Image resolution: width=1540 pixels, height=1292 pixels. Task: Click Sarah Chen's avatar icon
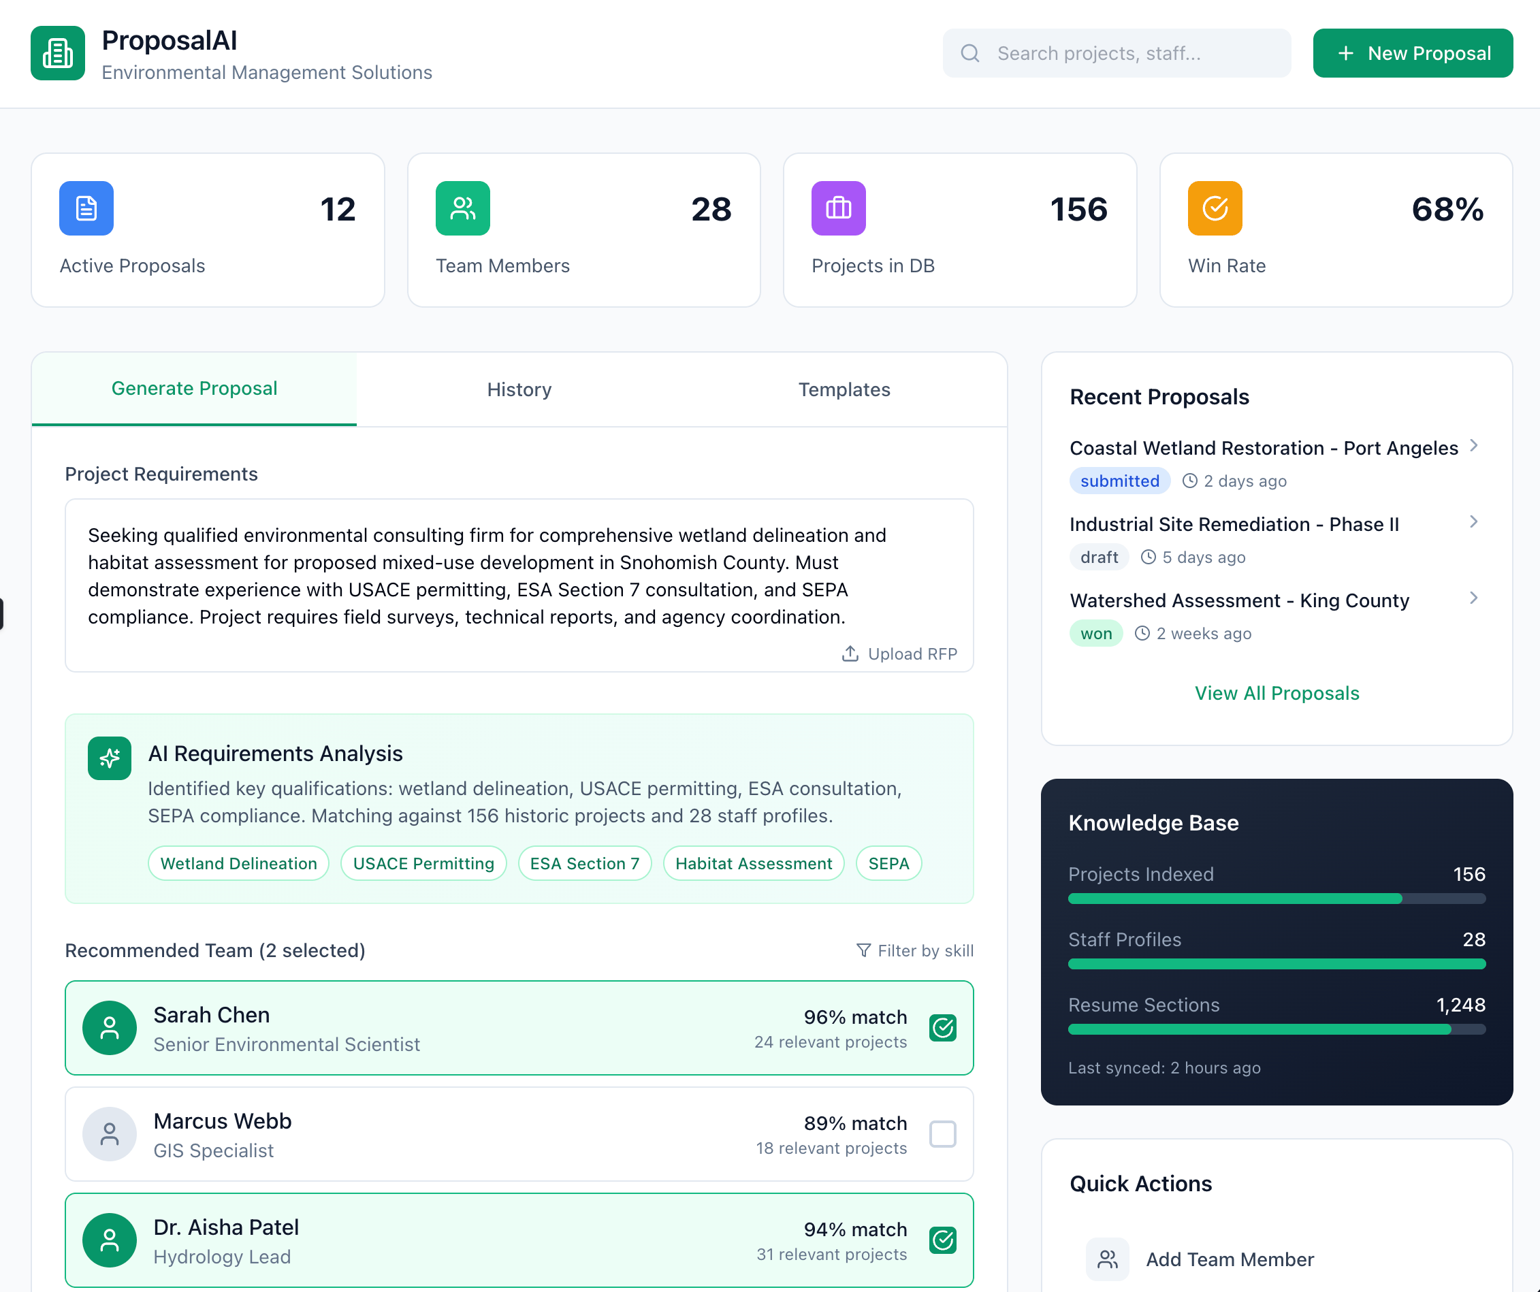click(109, 1028)
